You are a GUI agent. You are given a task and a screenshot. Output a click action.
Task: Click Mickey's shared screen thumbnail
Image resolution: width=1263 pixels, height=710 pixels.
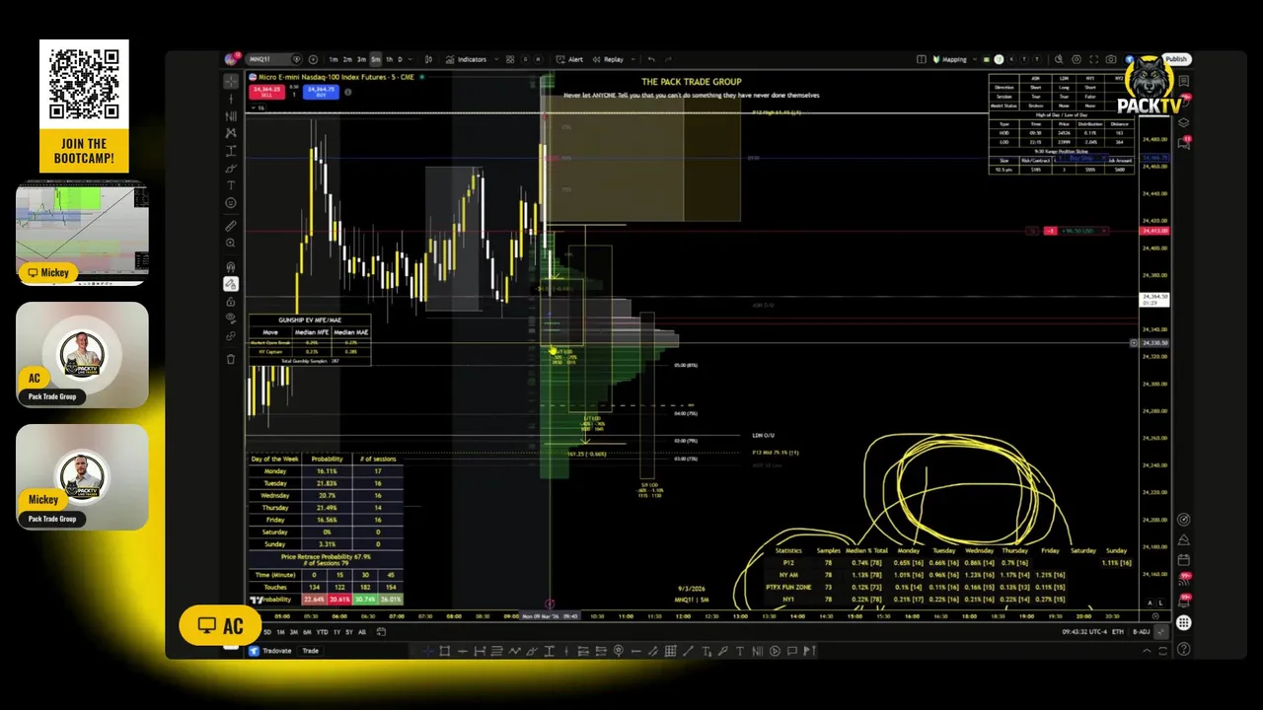tap(82, 233)
